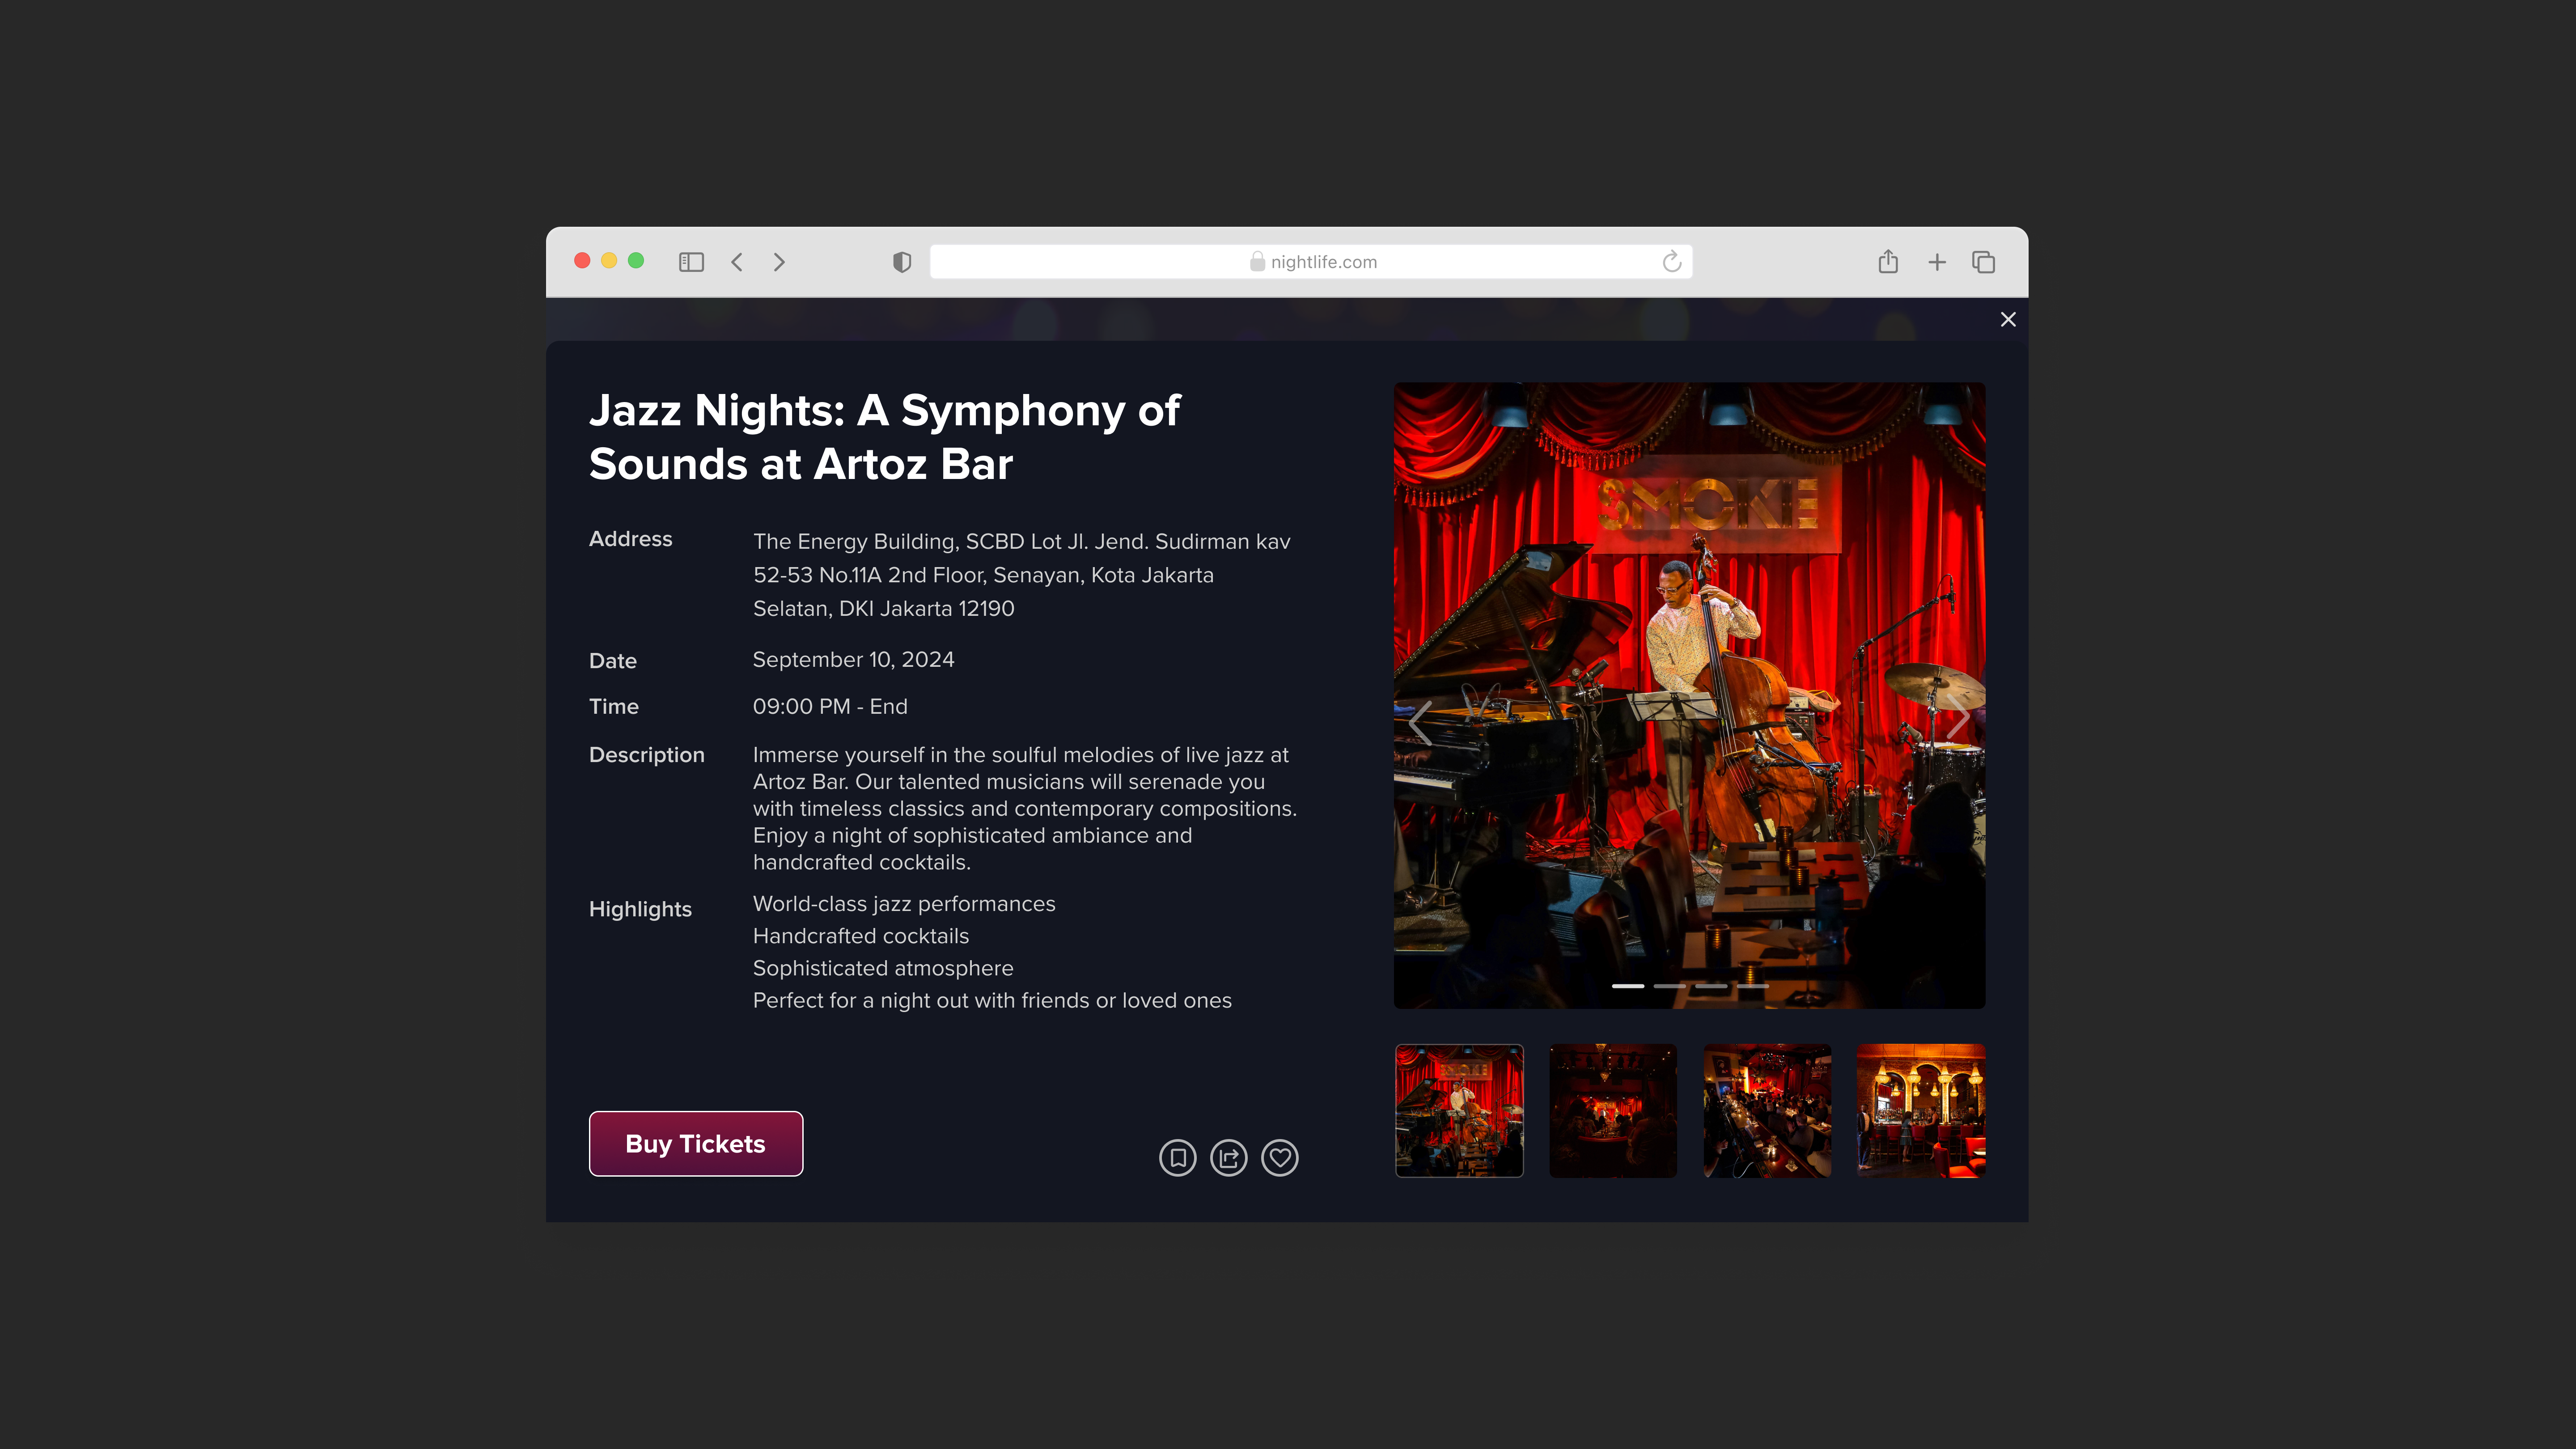Click highlight Handcrafted cocktails
The width and height of the screenshot is (2576, 1449).
pyautogui.click(x=861, y=936)
